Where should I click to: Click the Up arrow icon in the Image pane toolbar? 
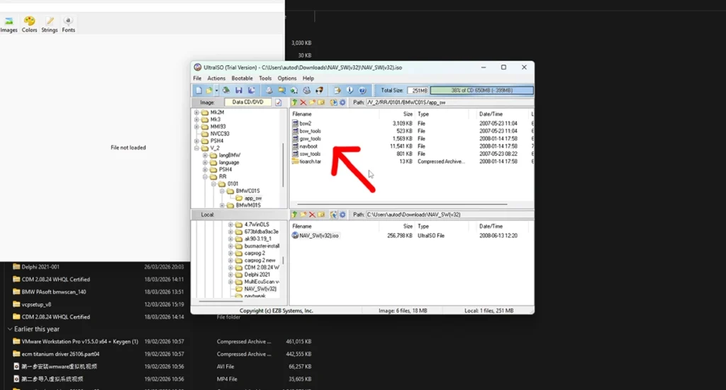(294, 102)
